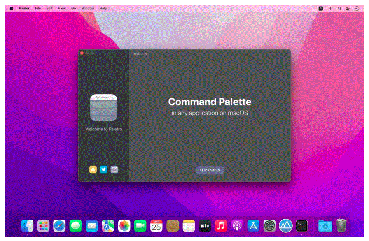Screen dimensions: 369x241
Task: Click the input source 'A' icon in the menu bar
Action: [x=321, y=9]
